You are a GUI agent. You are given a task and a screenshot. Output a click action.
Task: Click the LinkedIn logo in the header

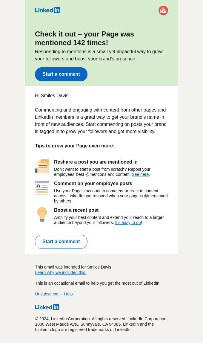click(x=48, y=10)
